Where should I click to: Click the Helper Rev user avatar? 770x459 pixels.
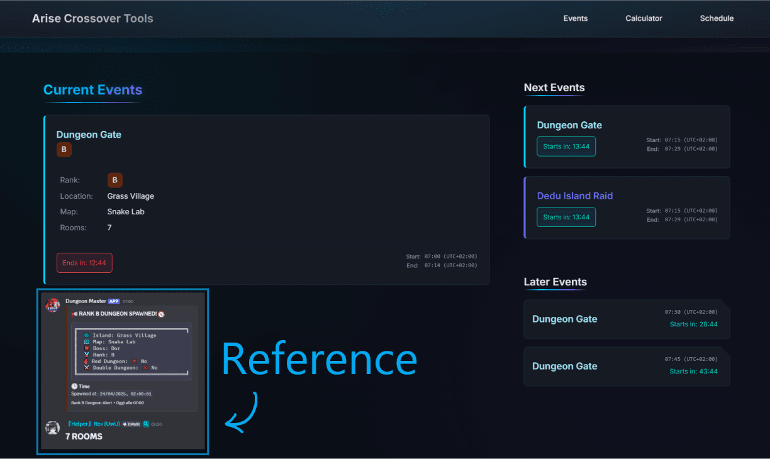[53, 428]
